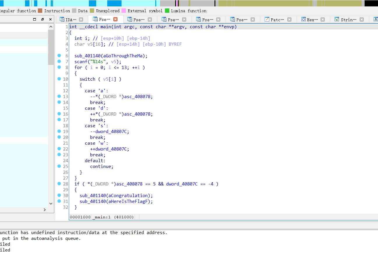The height and width of the screenshot is (253, 378).
Task: Click _main:1 (401000) status text
Action: (113, 217)
